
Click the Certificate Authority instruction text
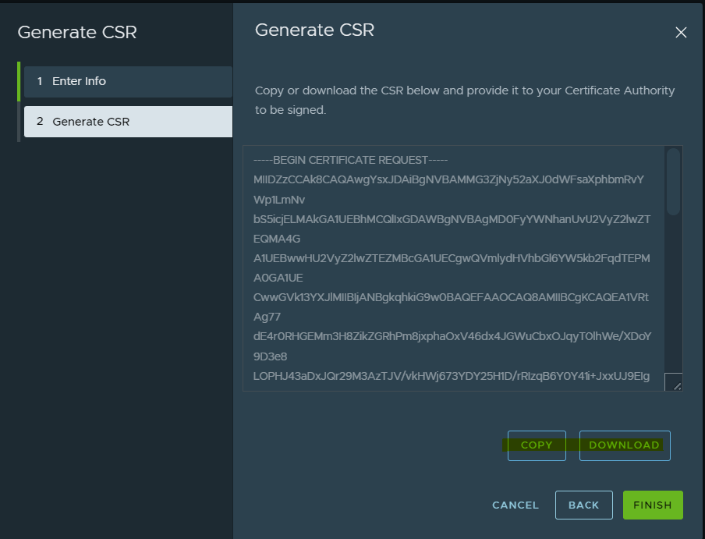coord(465,100)
